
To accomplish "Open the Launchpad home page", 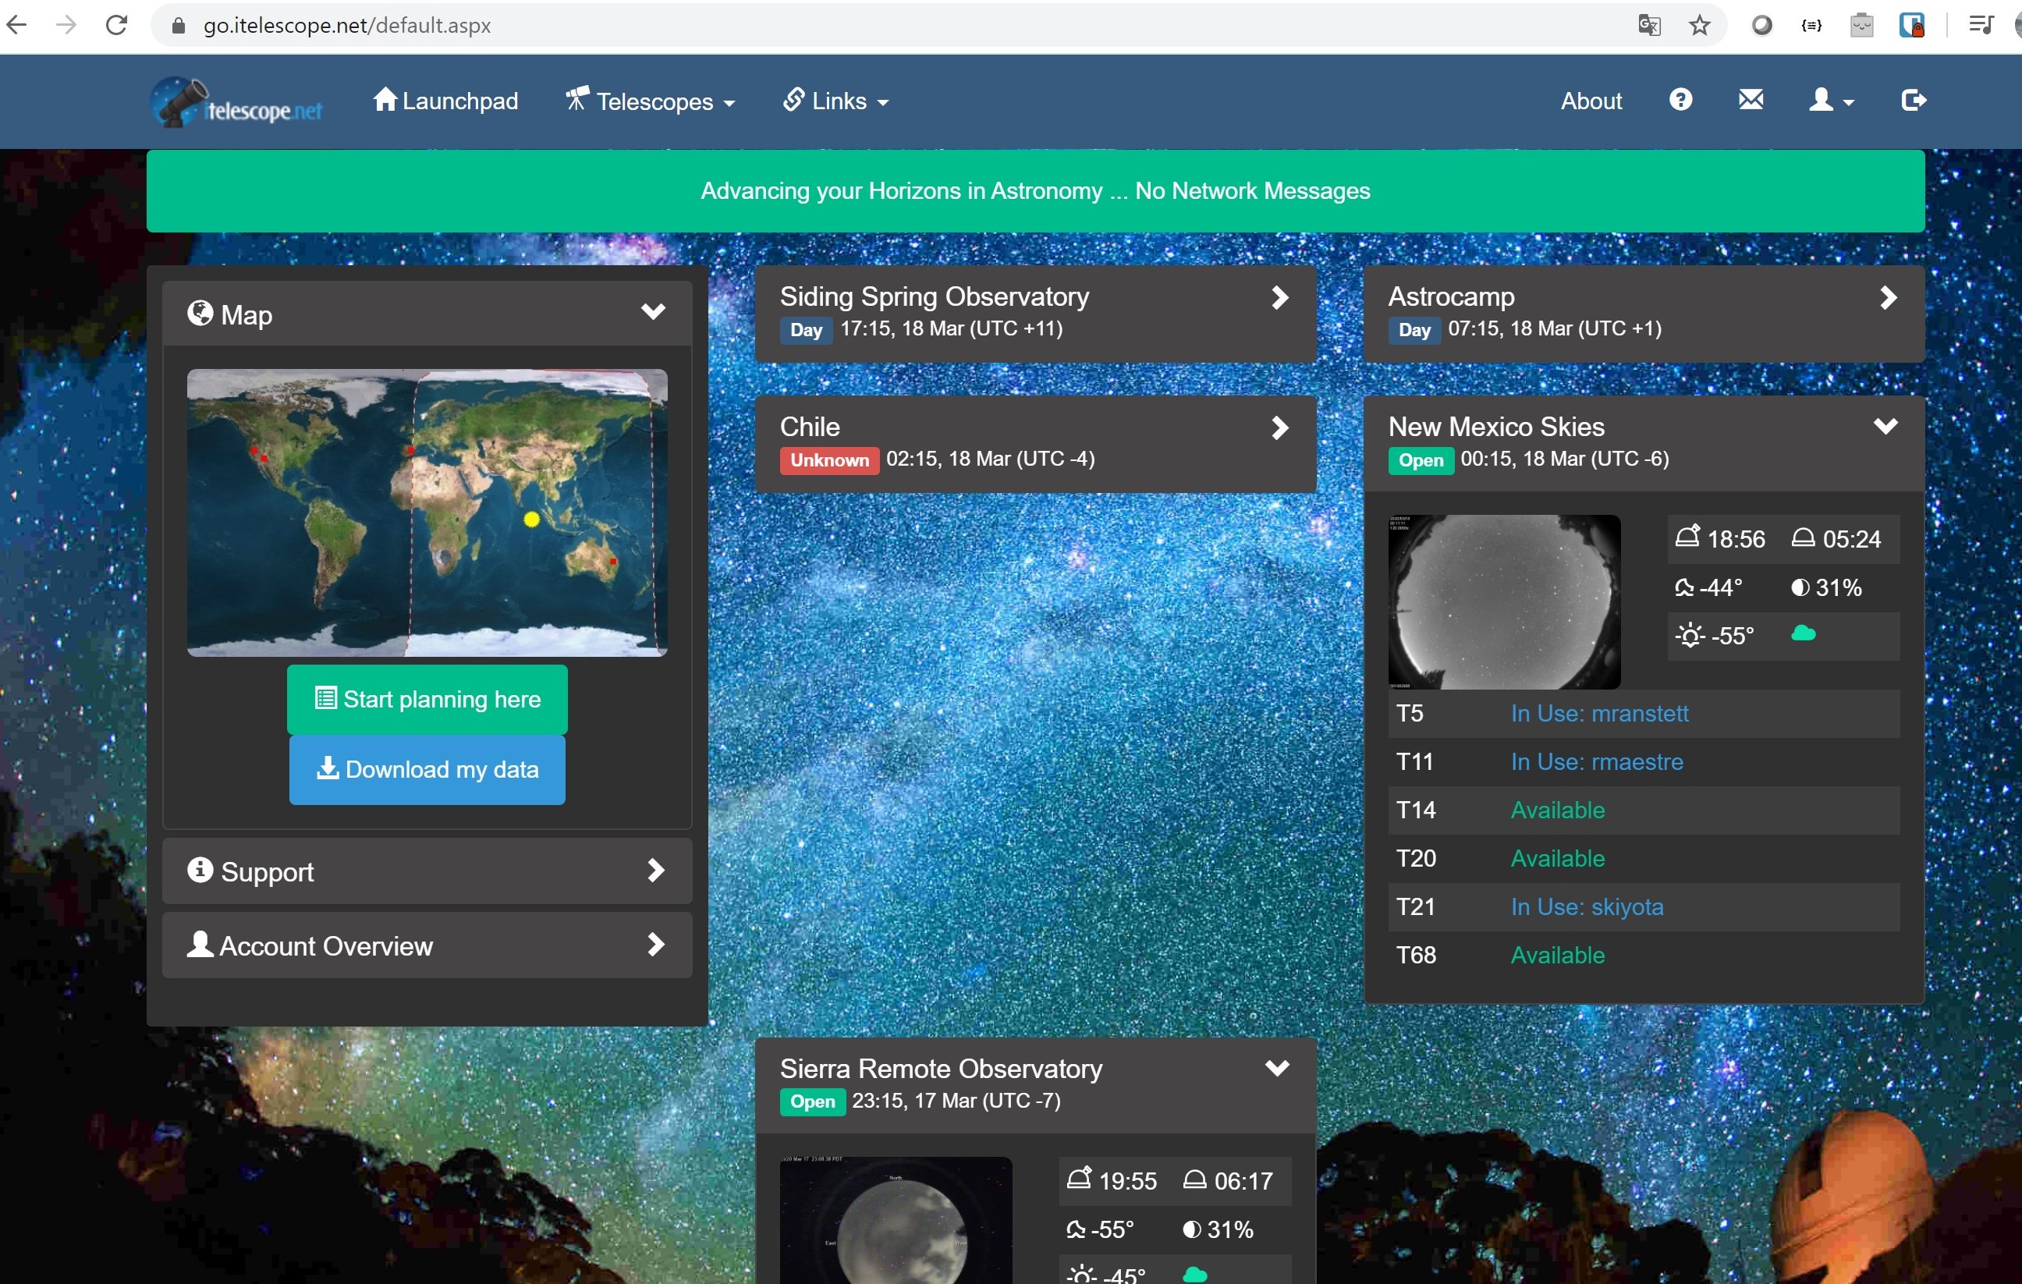I will (445, 101).
